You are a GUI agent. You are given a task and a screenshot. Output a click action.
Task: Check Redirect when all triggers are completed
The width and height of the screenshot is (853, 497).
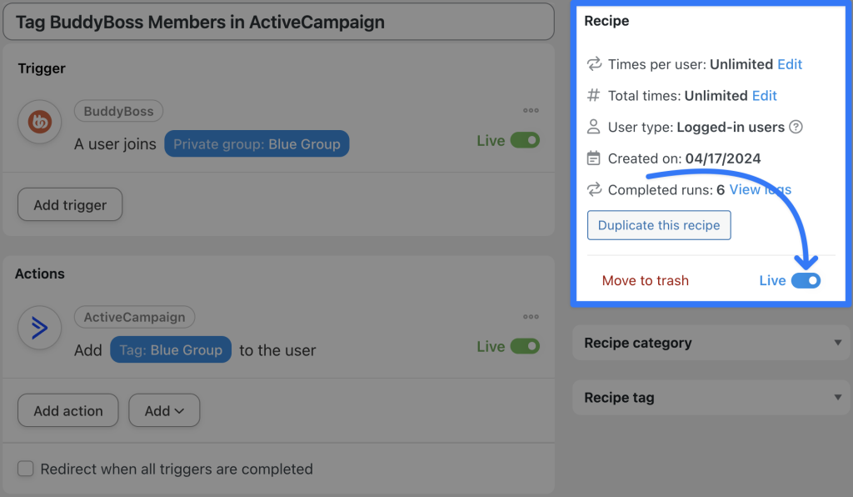[25, 469]
